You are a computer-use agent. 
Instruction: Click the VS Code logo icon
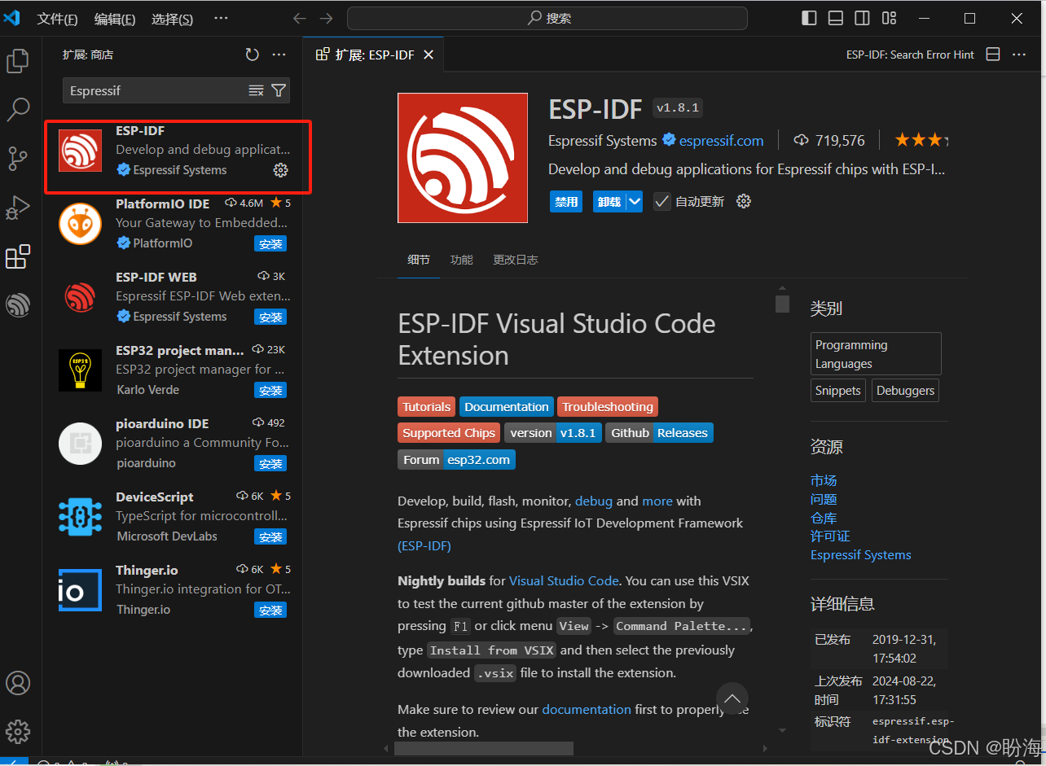click(13, 18)
